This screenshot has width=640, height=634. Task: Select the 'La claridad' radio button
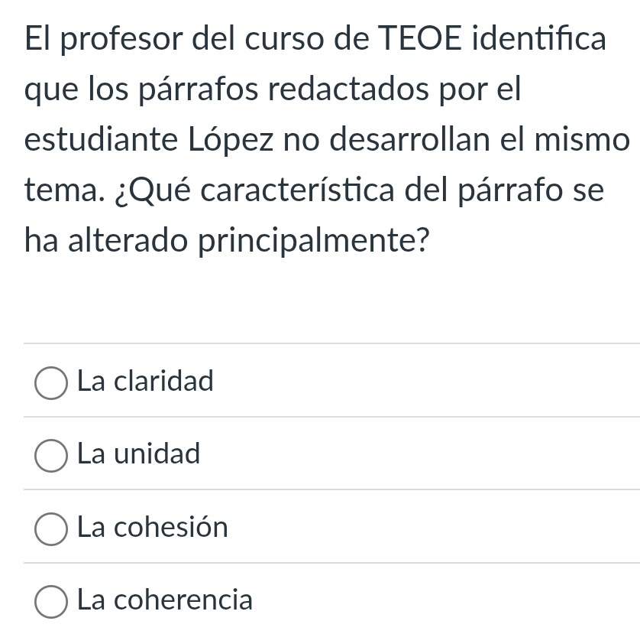pyautogui.click(x=51, y=383)
